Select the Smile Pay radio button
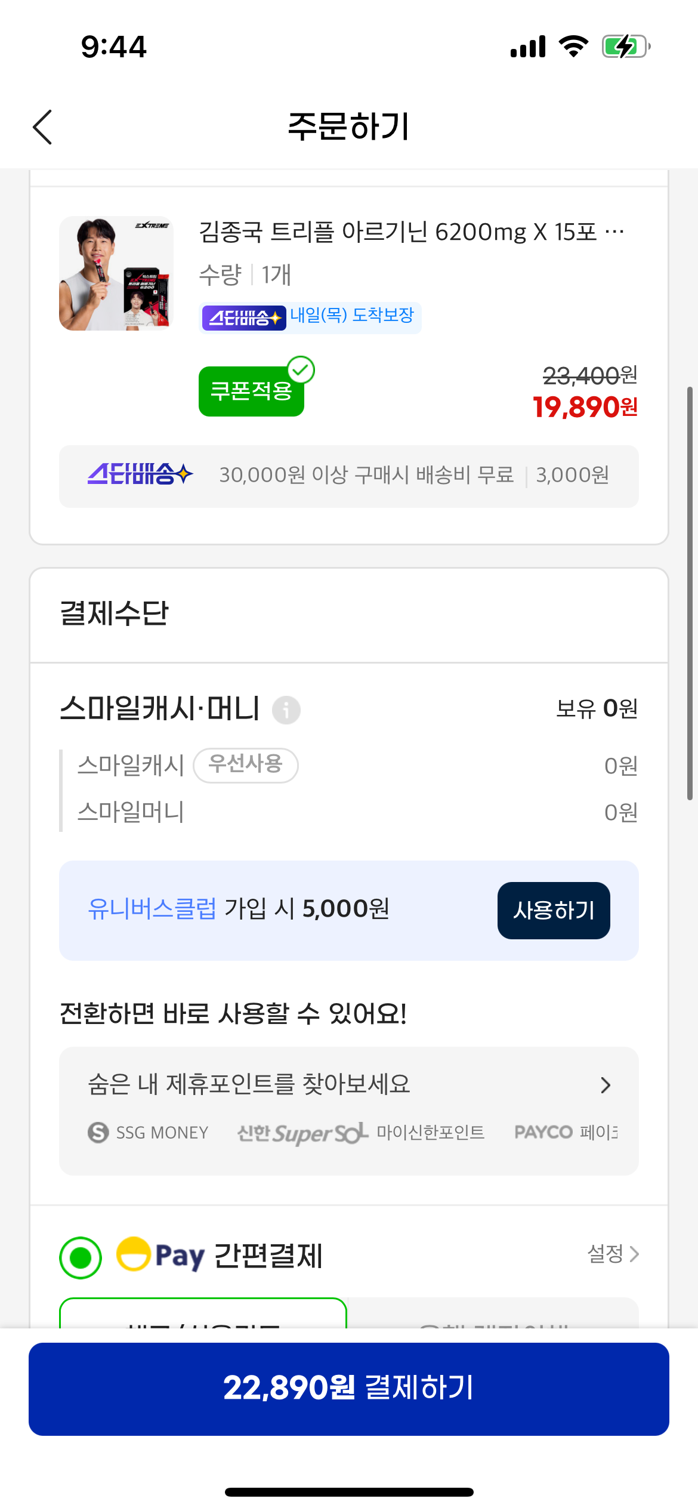The height and width of the screenshot is (1511, 698). [81, 1257]
